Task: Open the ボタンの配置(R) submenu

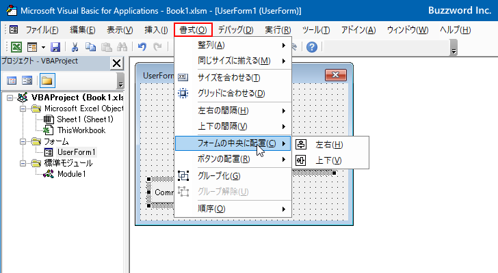Action: coord(233,159)
